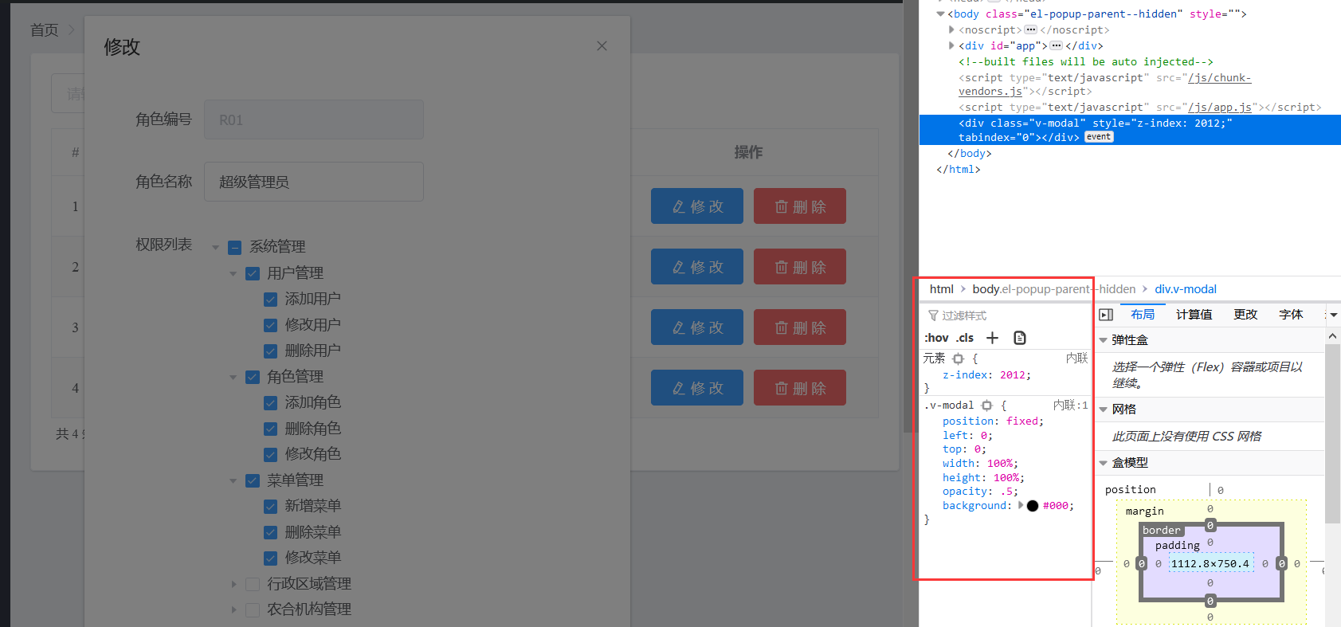Select the div.v-modal breadcrumb
This screenshot has width=1341, height=627.
(x=1186, y=289)
